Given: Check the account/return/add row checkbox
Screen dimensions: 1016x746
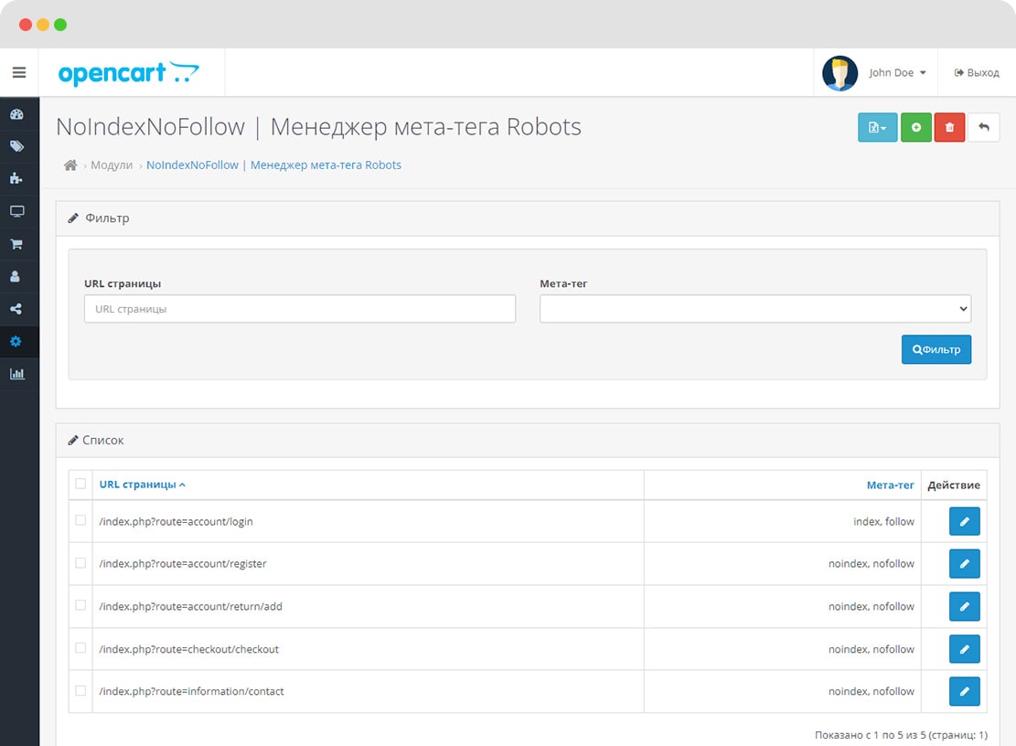Looking at the screenshot, I should coord(80,605).
